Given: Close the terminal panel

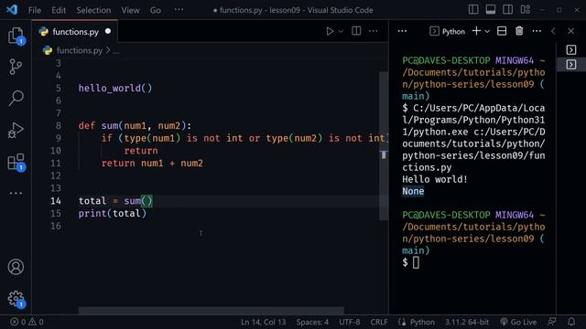Looking at the screenshot, I should coord(570,31).
